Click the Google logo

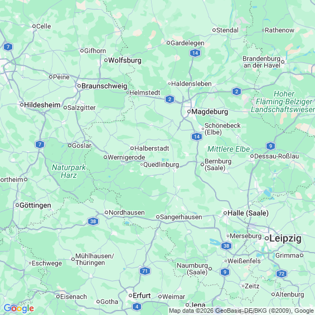(x=19, y=308)
